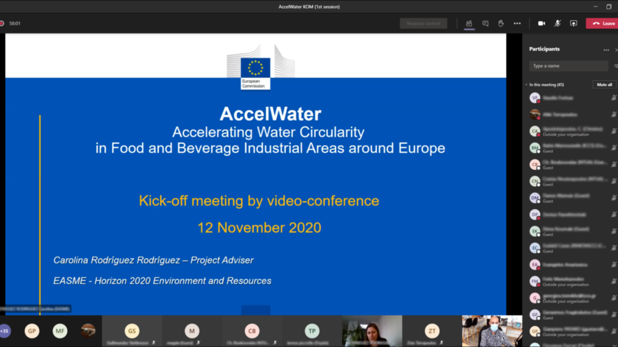Select the TP participant tile
This screenshot has height=347, width=618.
[312, 331]
